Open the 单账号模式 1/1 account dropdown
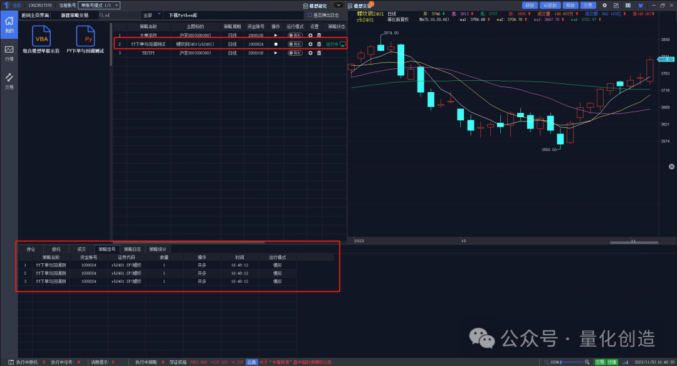 coord(99,5)
